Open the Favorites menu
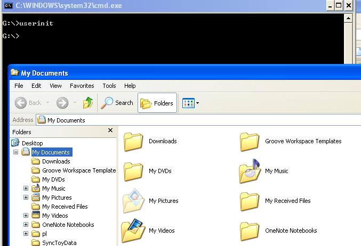 tap(82, 86)
